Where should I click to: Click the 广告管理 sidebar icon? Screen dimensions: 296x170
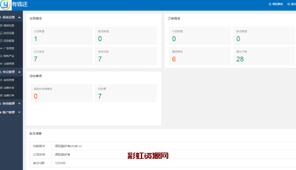(x=1, y=48)
